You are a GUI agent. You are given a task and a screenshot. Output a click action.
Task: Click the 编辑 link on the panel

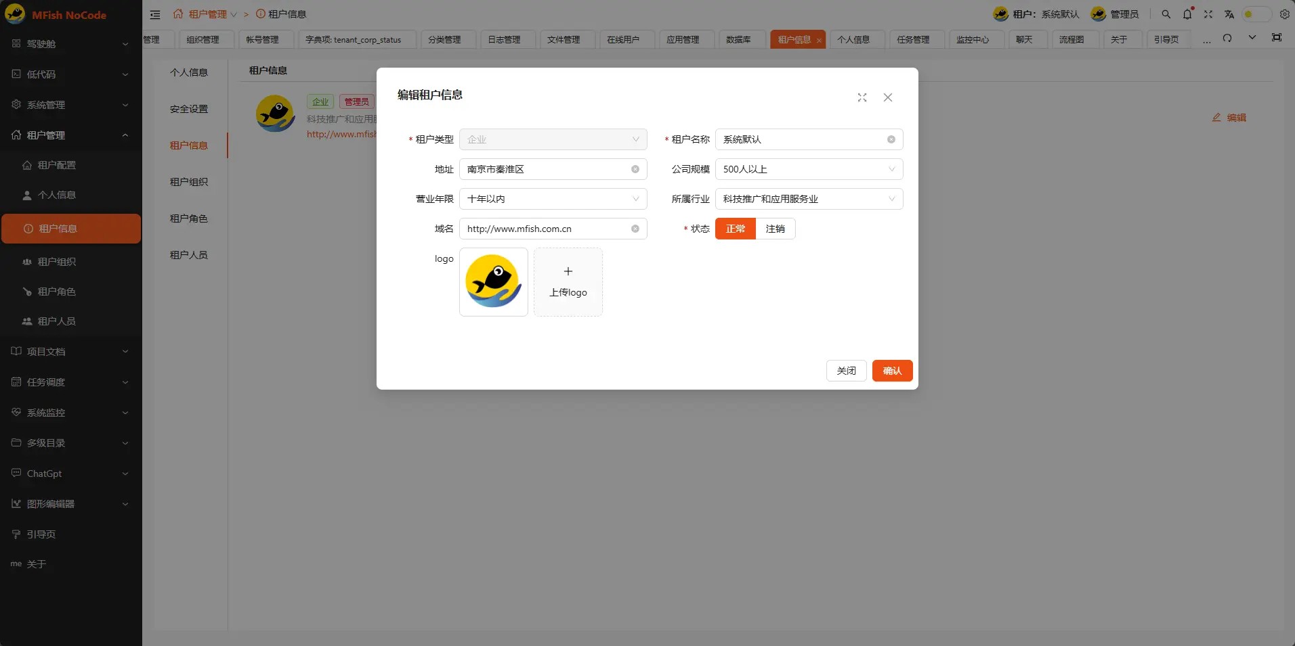(1230, 117)
